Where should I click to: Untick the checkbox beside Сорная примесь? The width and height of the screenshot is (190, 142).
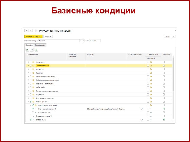(31, 102)
